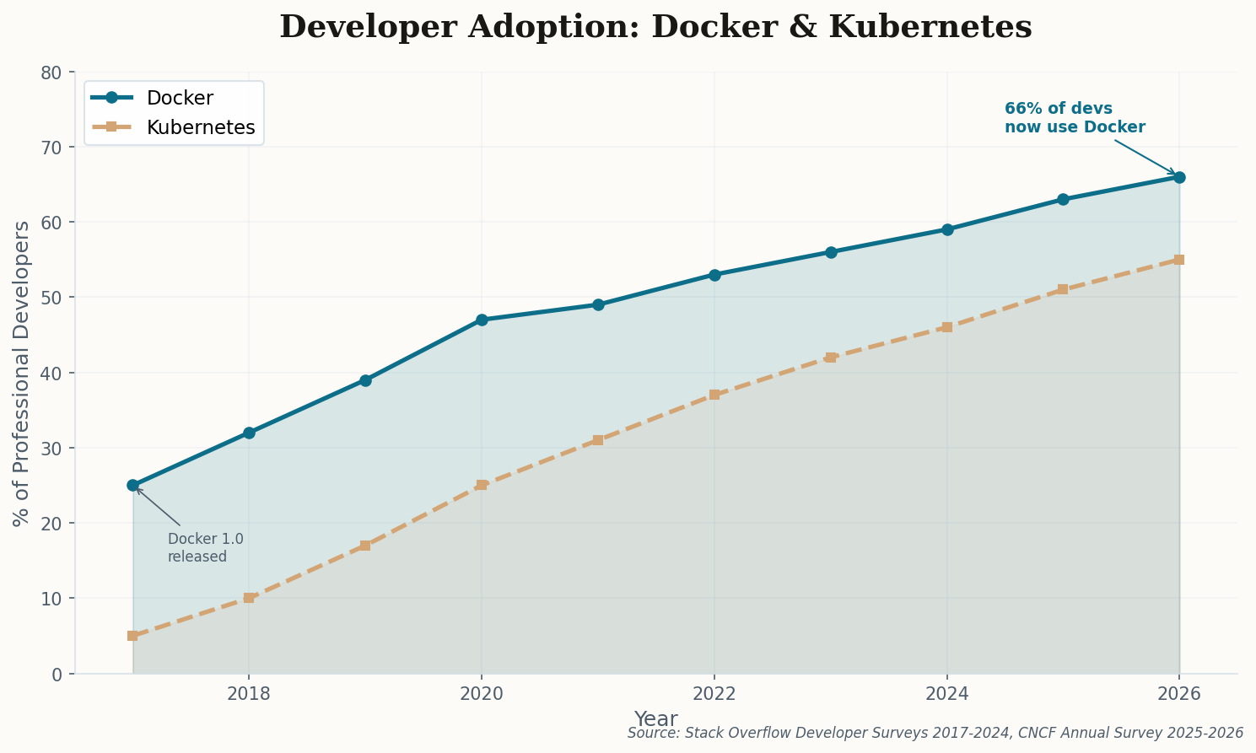This screenshot has height=753, width=1256.
Task: Click the first Kubernetes marker at 5%
Action: pos(132,635)
